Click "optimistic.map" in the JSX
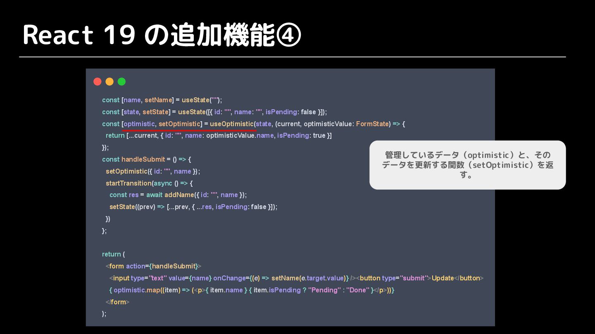The image size is (595, 334). click(x=137, y=290)
